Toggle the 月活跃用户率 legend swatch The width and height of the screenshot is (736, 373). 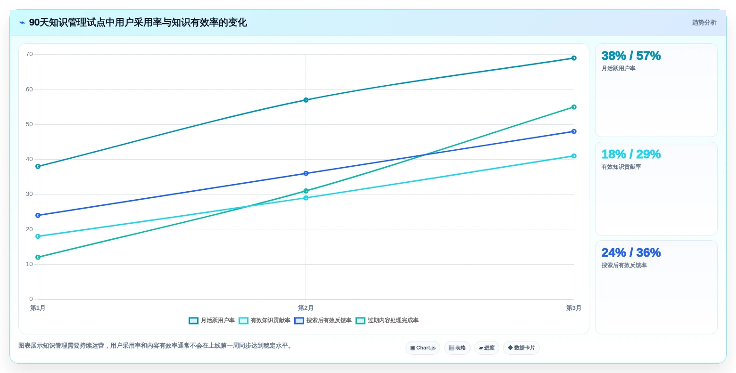tap(193, 321)
